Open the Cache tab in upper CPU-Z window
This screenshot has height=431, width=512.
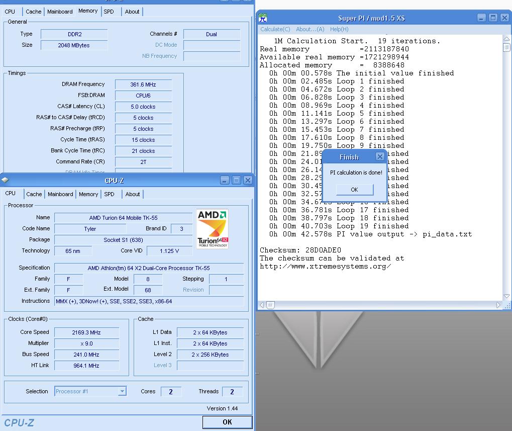tap(33, 12)
